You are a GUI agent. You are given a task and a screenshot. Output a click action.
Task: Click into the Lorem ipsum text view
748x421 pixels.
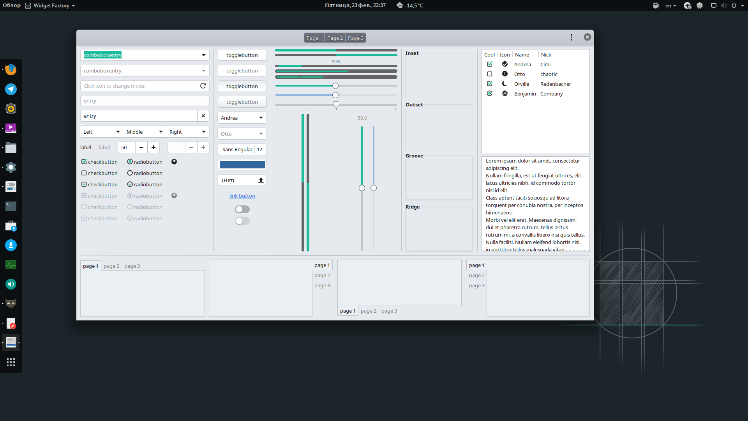click(535, 204)
